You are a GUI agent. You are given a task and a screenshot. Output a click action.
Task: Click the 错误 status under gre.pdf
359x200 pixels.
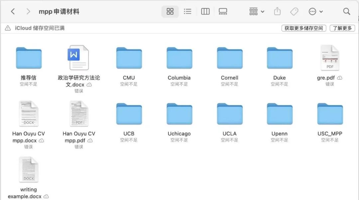[x=330, y=84]
